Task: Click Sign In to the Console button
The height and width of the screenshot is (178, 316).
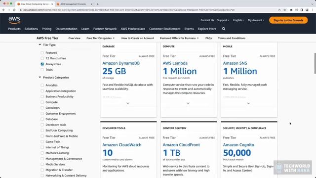Action: [x=288, y=20]
